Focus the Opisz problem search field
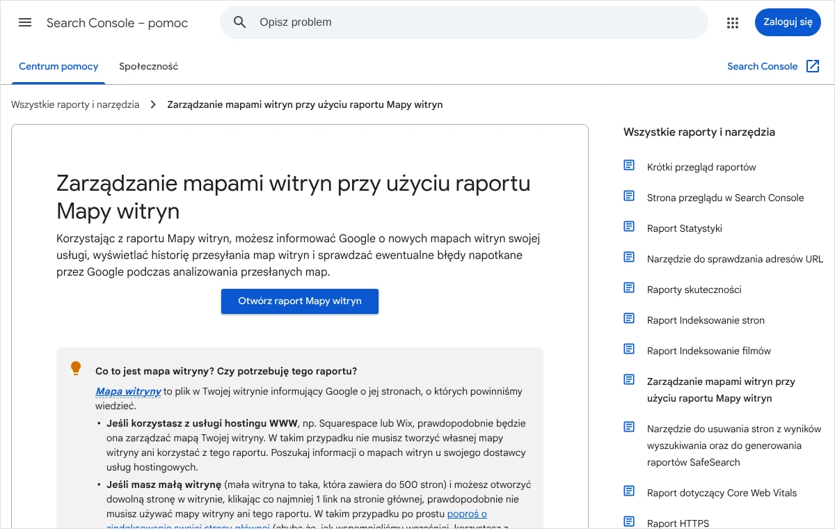Viewport: 835px width, 529px height. coord(464,22)
